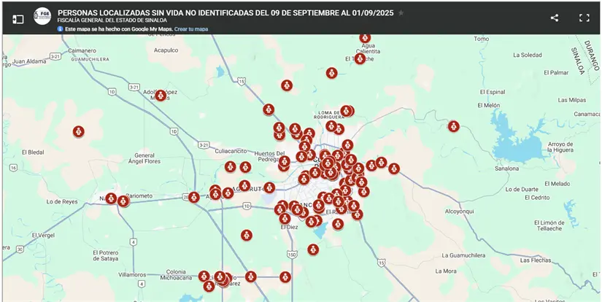
Task: Click the 'Lo de Duarte' place label
Action: tap(522, 189)
